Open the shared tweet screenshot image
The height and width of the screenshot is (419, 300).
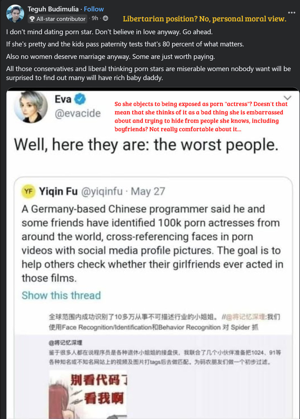click(x=153, y=253)
